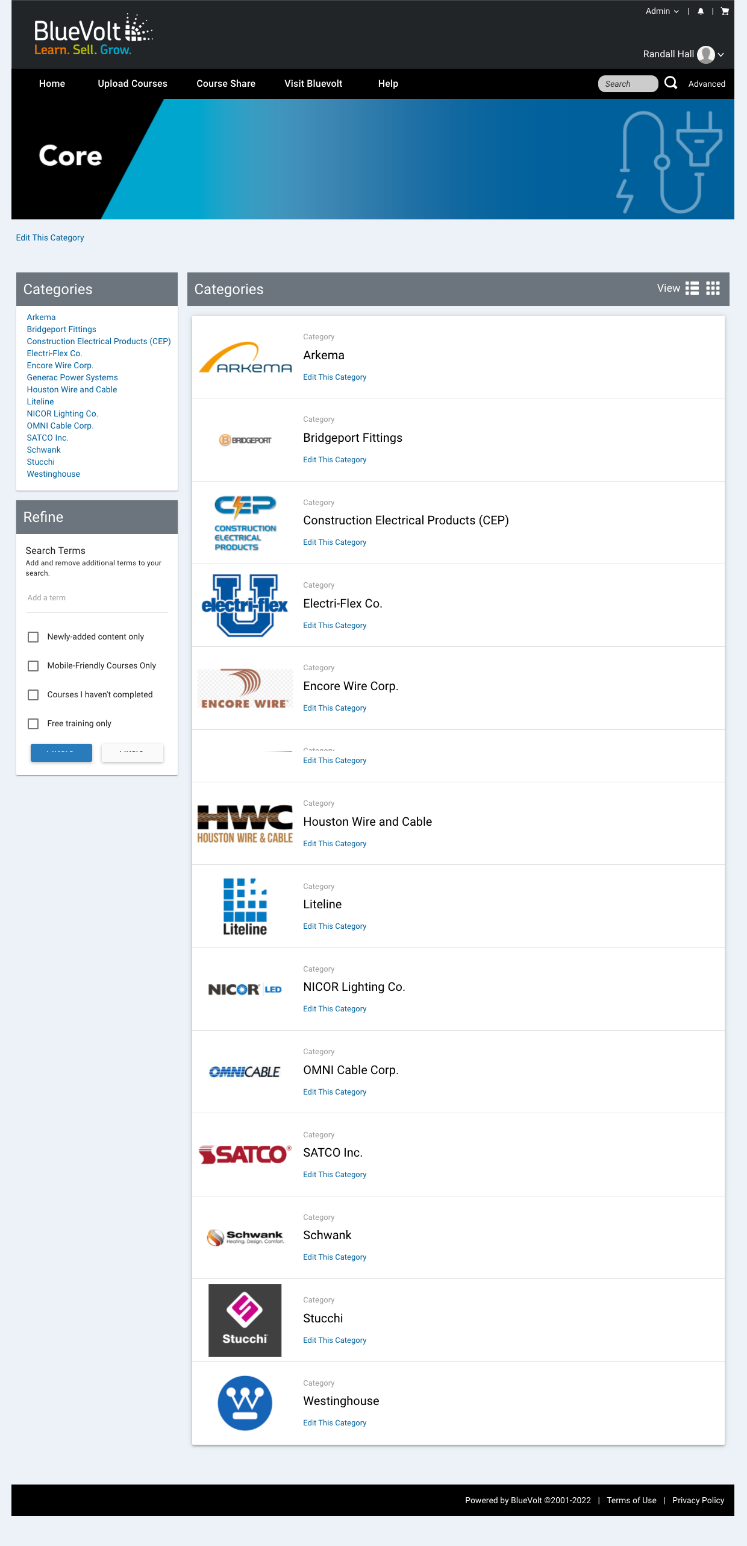Click the notifications bell icon
Image resolution: width=747 pixels, height=1546 pixels.
(x=701, y=11)
